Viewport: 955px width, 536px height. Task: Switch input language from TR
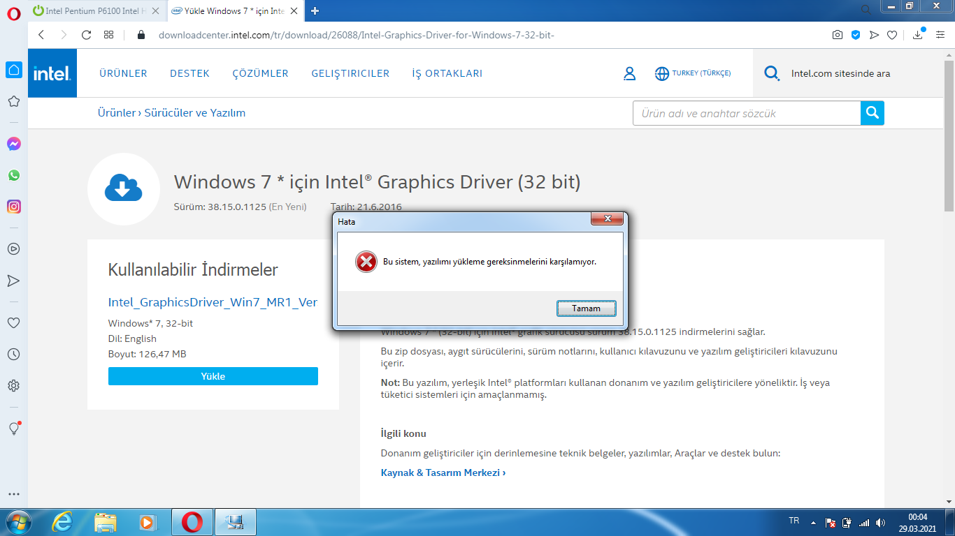click(794, 521)
